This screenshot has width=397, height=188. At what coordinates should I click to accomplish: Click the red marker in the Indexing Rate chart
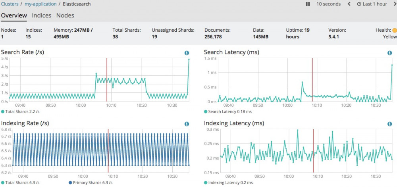pyautogui.click(x=108, y=151)
